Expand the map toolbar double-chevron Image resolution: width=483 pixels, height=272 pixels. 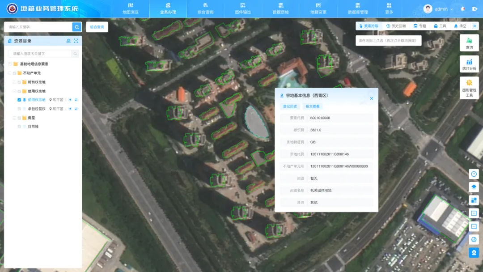click(475, 26)
